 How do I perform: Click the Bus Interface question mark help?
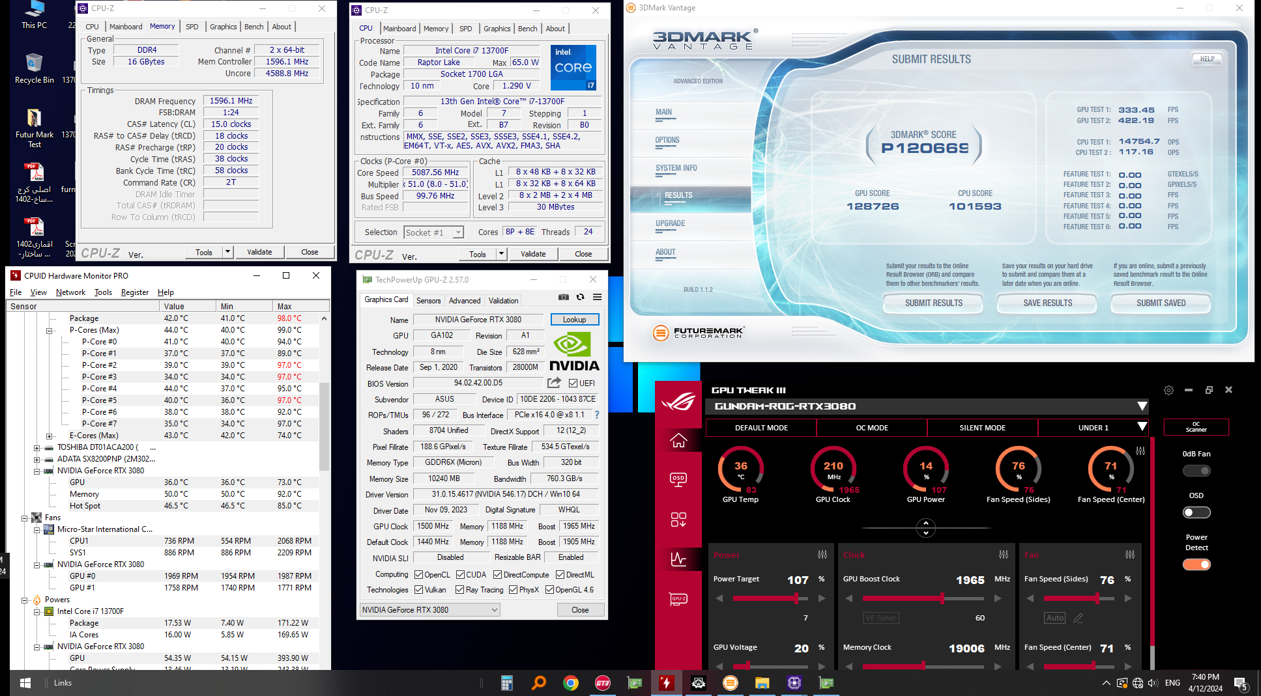pos(596,415)
